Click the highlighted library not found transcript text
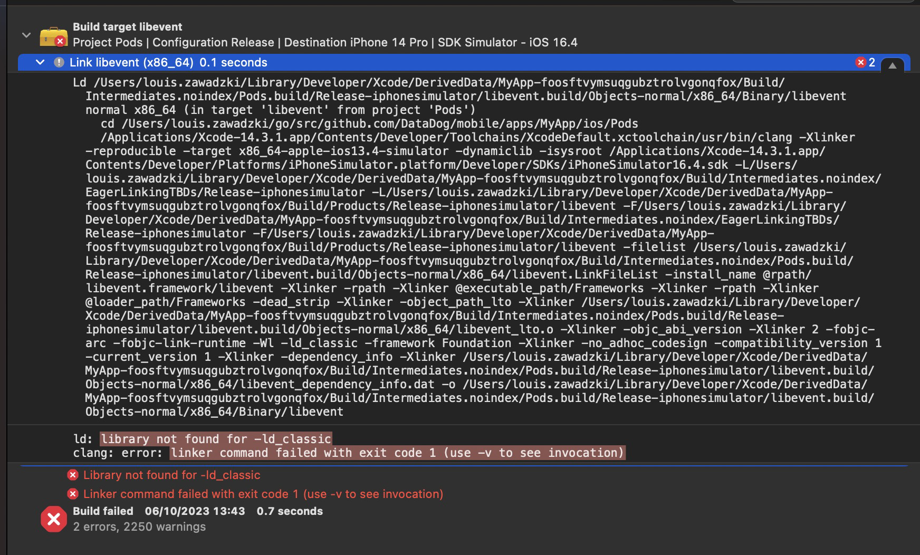 215,438
